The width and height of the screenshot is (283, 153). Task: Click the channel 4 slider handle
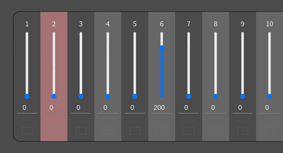[108, 96]
